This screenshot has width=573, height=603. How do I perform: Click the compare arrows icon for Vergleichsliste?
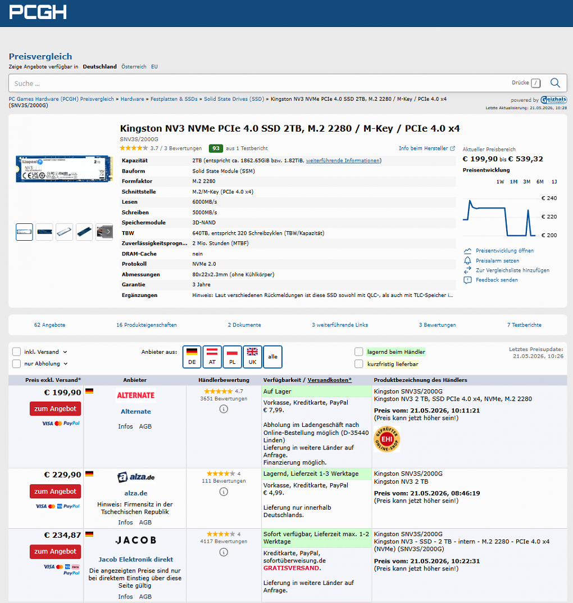click(x=467, y=271)
